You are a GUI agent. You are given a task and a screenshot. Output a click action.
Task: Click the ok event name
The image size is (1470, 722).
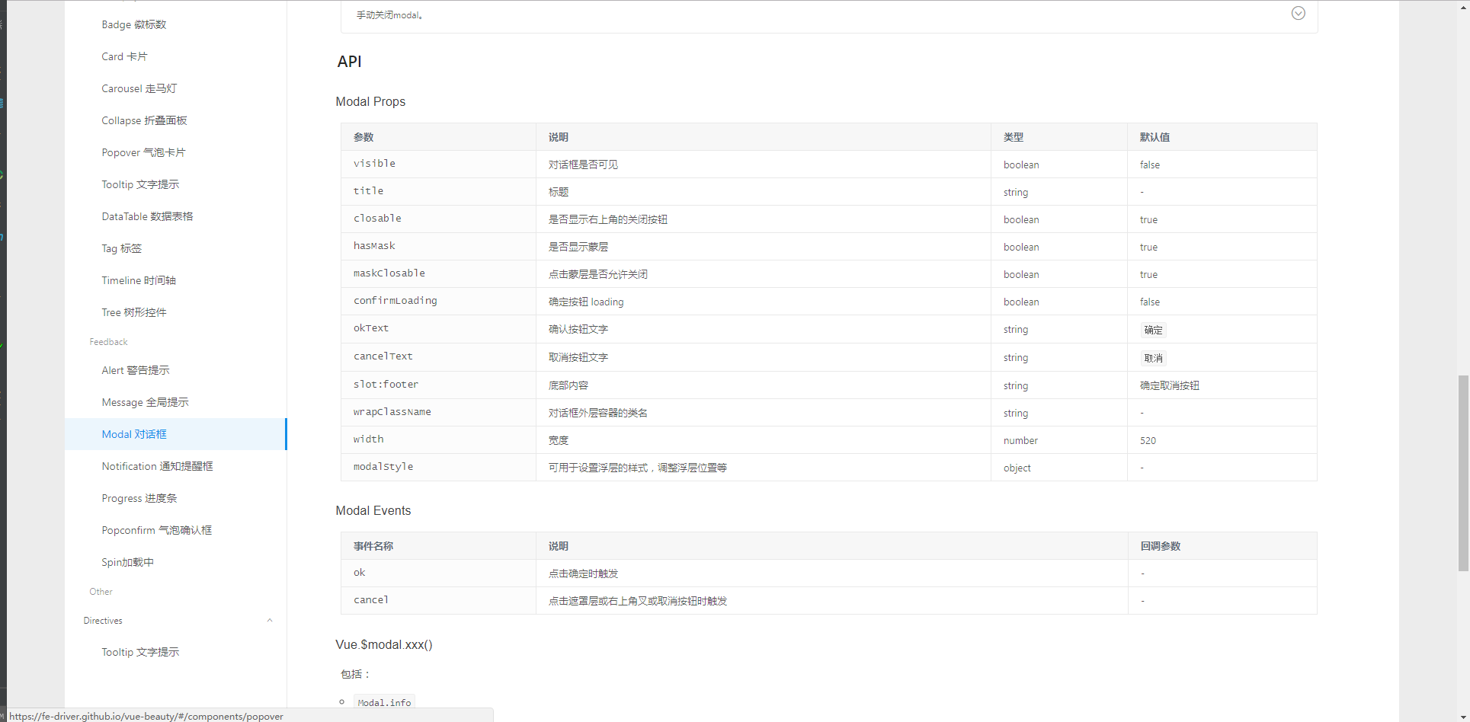click(x=360, y=573)
